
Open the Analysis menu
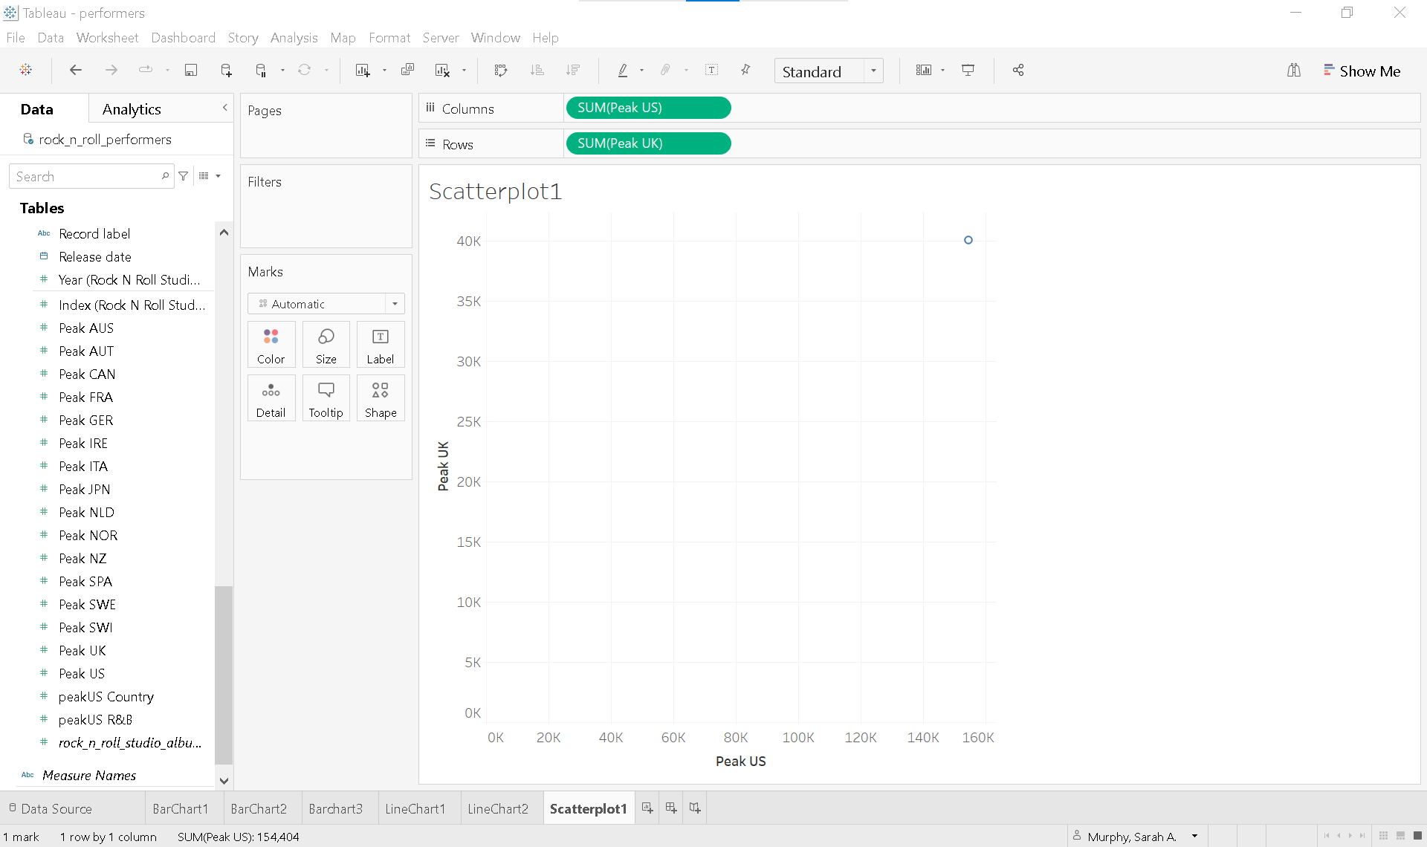(x=294, y=38)
